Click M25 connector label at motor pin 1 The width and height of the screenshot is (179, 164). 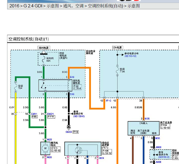[49, 140]
